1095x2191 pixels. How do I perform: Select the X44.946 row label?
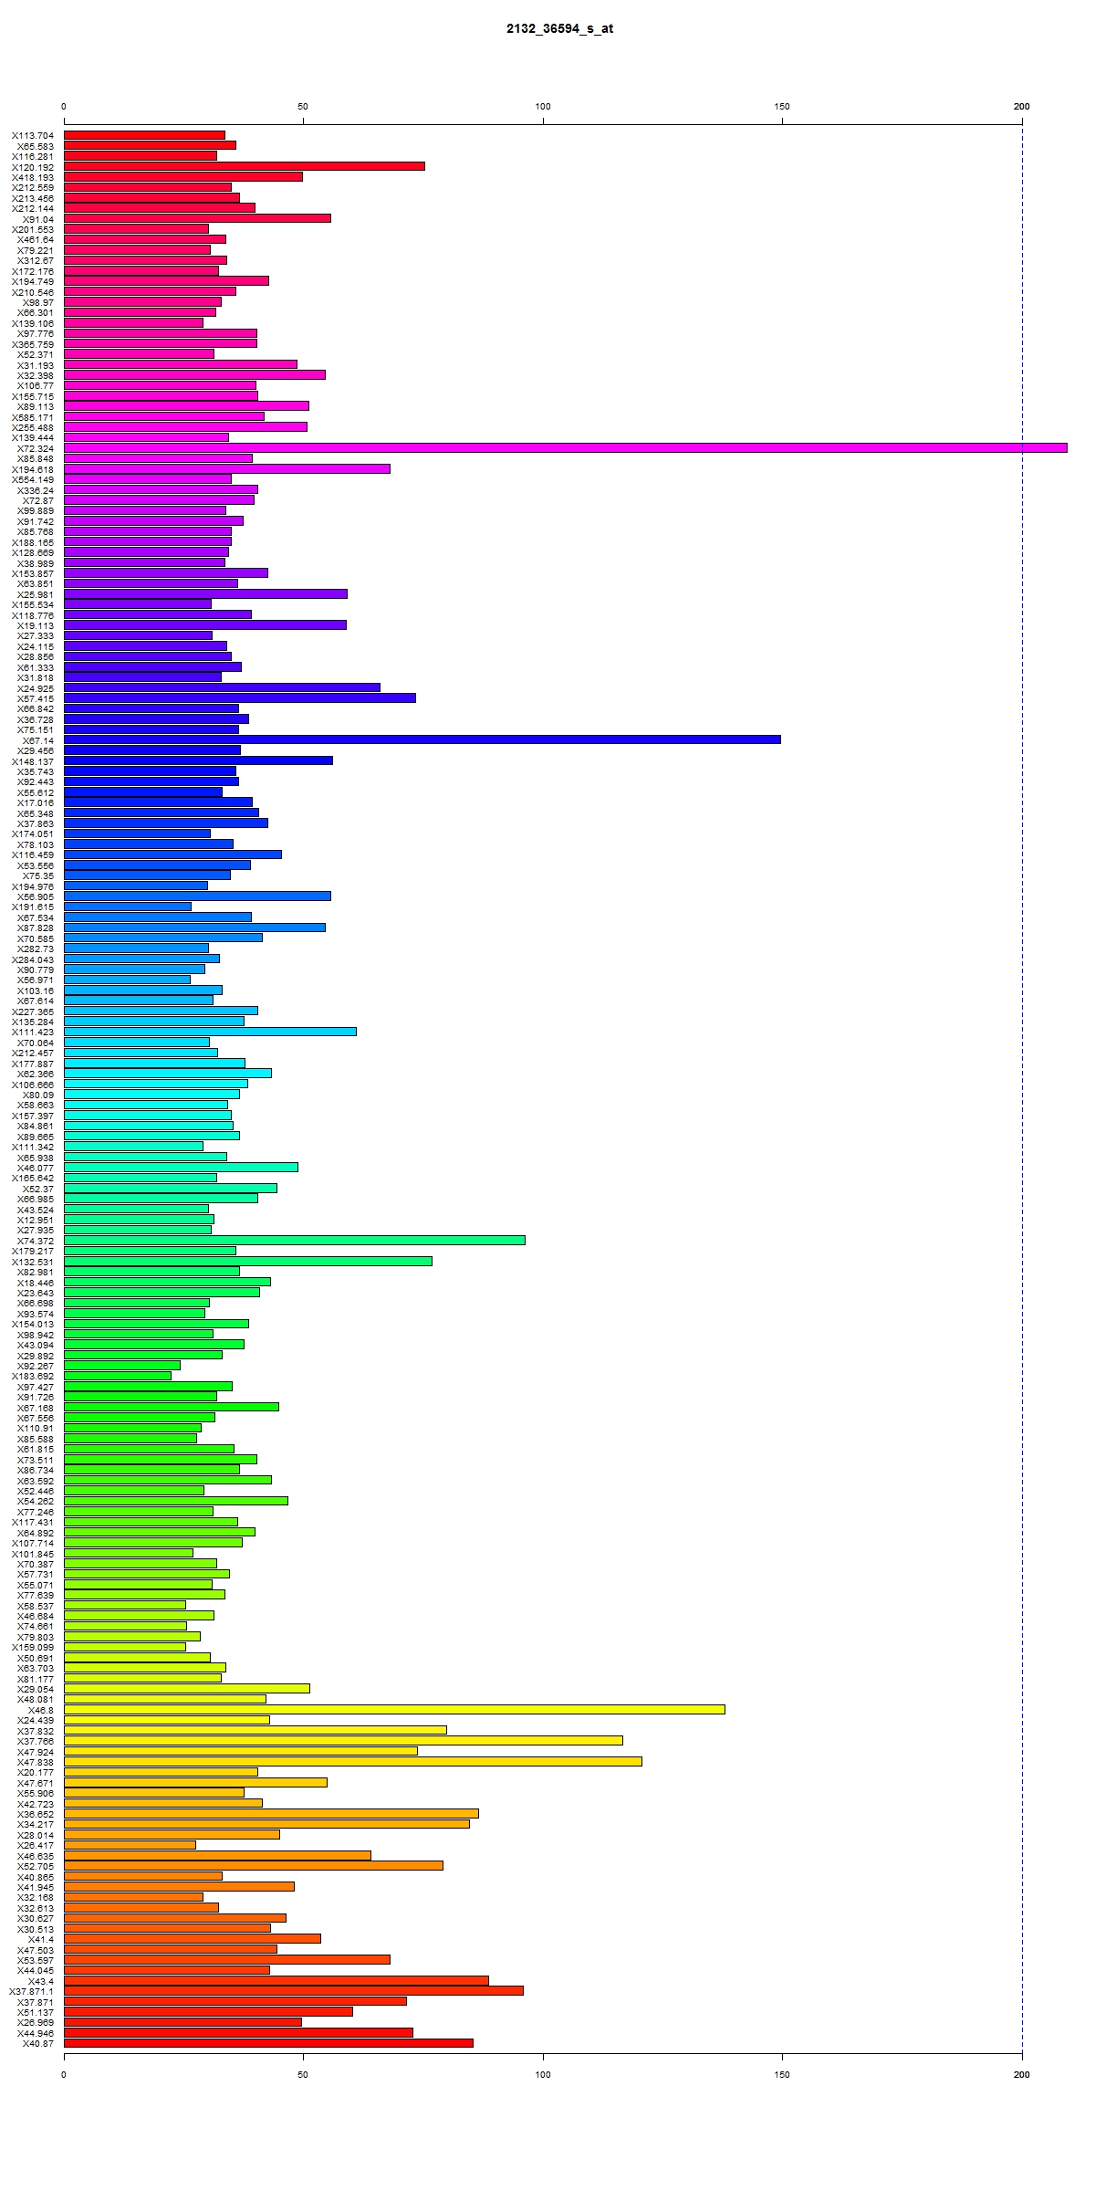[36, 2033]
